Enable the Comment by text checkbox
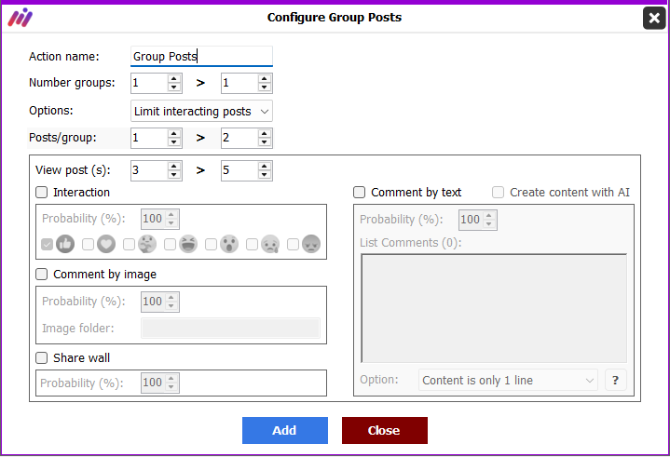 [x=360, y=193]
